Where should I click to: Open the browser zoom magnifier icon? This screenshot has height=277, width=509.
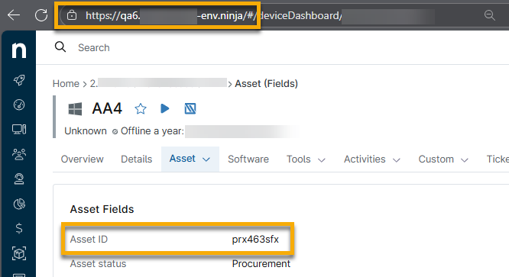[489, 15]
